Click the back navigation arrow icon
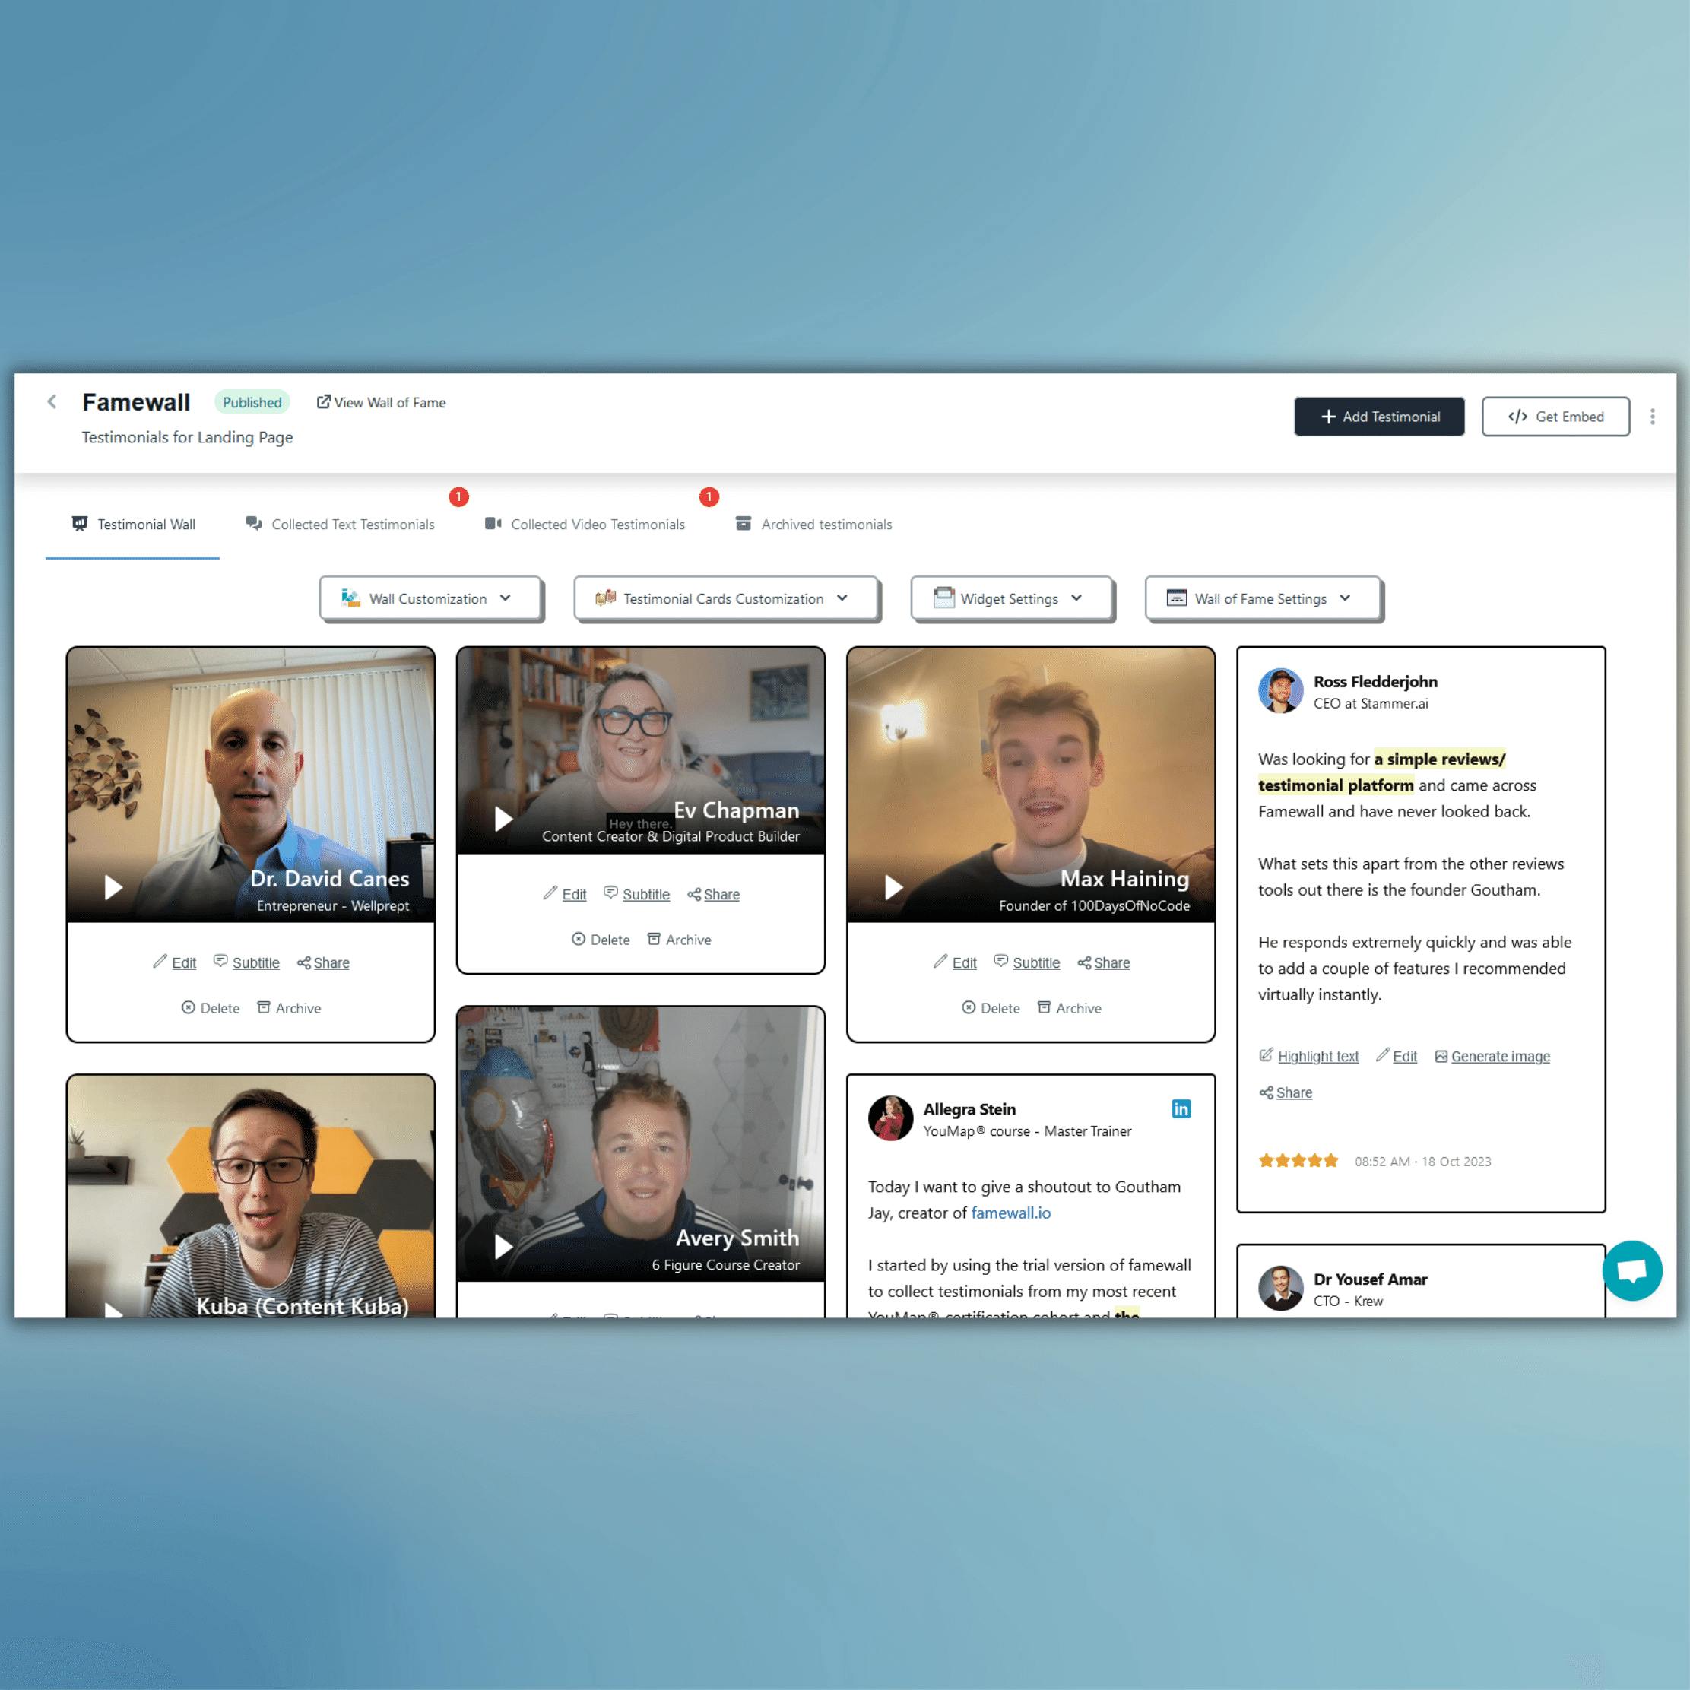The image size is (1690, 1690). point(52,402)
